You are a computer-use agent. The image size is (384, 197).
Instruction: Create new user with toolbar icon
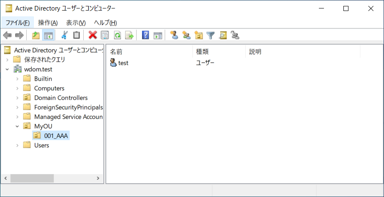pyautogui.click(x=174, y=35)
